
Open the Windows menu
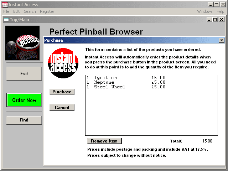(x=205, y=11)
